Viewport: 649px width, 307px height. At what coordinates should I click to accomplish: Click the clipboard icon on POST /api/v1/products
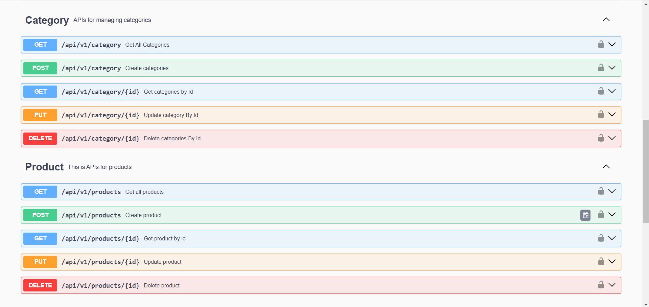585,215
